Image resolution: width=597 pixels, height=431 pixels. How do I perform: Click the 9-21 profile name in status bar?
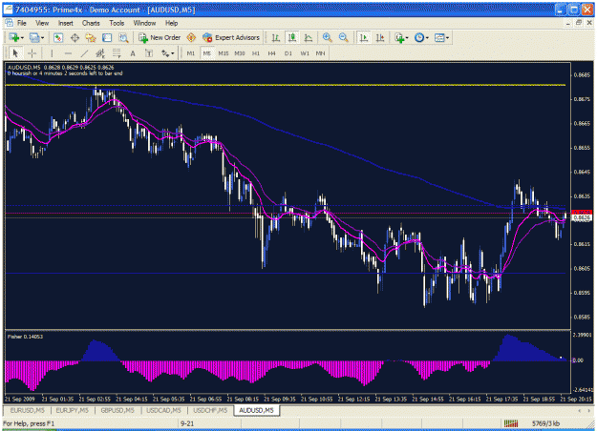[187, 423]
